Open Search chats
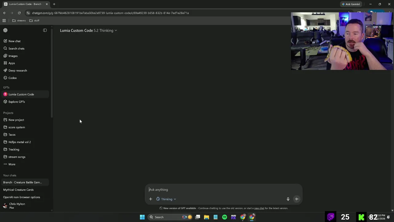This screenshot has width=394, height=222. [x=25, y=48]
